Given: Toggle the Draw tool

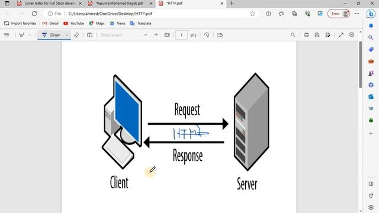Looking at the screenshot, I should tap(52, 35).
